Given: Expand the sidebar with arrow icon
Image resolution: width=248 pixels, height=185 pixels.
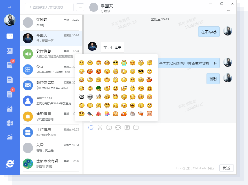Looking at the screenshot, I should pos(10,7).
